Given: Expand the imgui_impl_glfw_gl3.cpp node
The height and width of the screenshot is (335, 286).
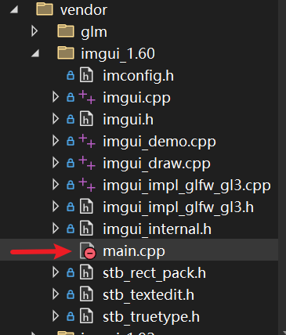Looking at the screenshot, I should tap(56, 185).
